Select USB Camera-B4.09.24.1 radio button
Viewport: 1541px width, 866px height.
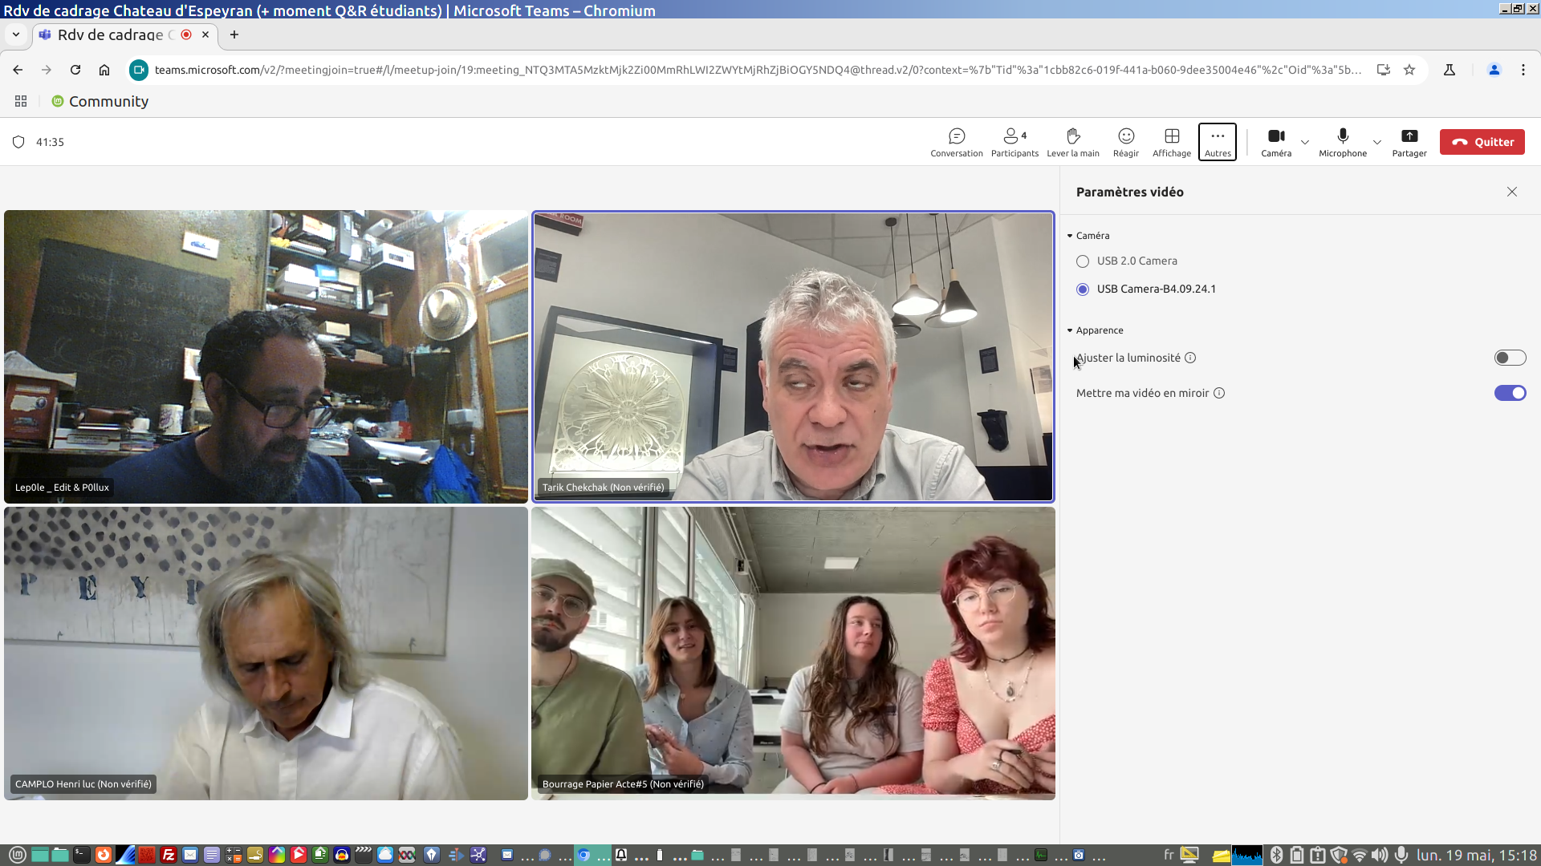click(x=1083, y=289)
